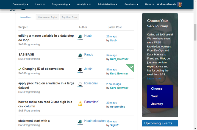Click SAS Programming board under statement start with x
The width and height of the screenshot is (197, 130).
point(29,125)
